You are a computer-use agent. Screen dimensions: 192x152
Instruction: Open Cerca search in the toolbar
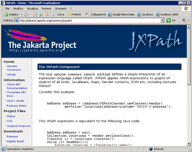coord(58,14)
